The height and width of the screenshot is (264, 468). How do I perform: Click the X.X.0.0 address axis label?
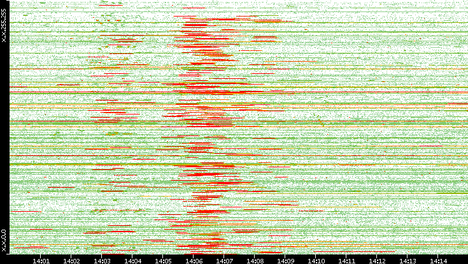(4, 240)
